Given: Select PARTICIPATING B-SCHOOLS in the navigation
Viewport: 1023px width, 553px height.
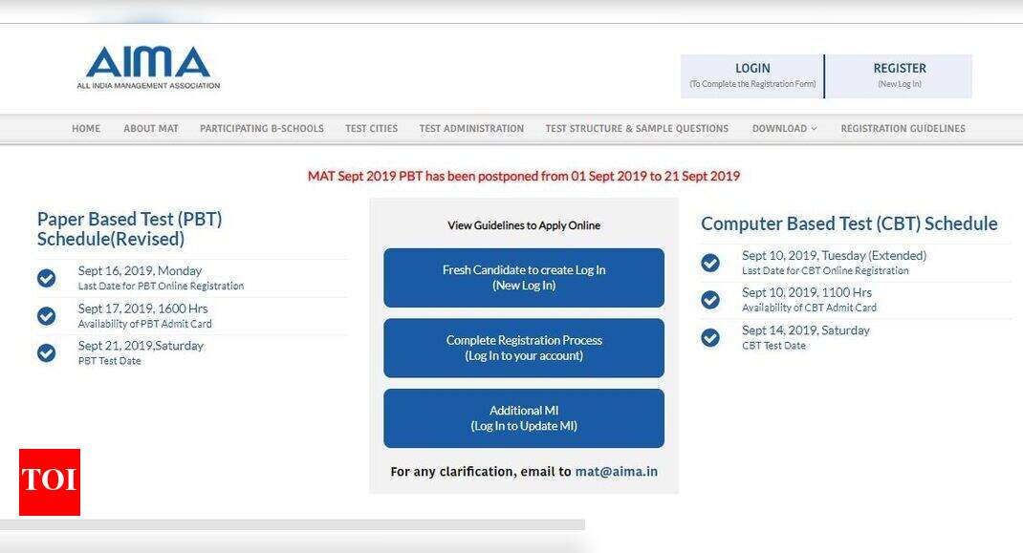Looking at the screenshot, I should [261, 128].
